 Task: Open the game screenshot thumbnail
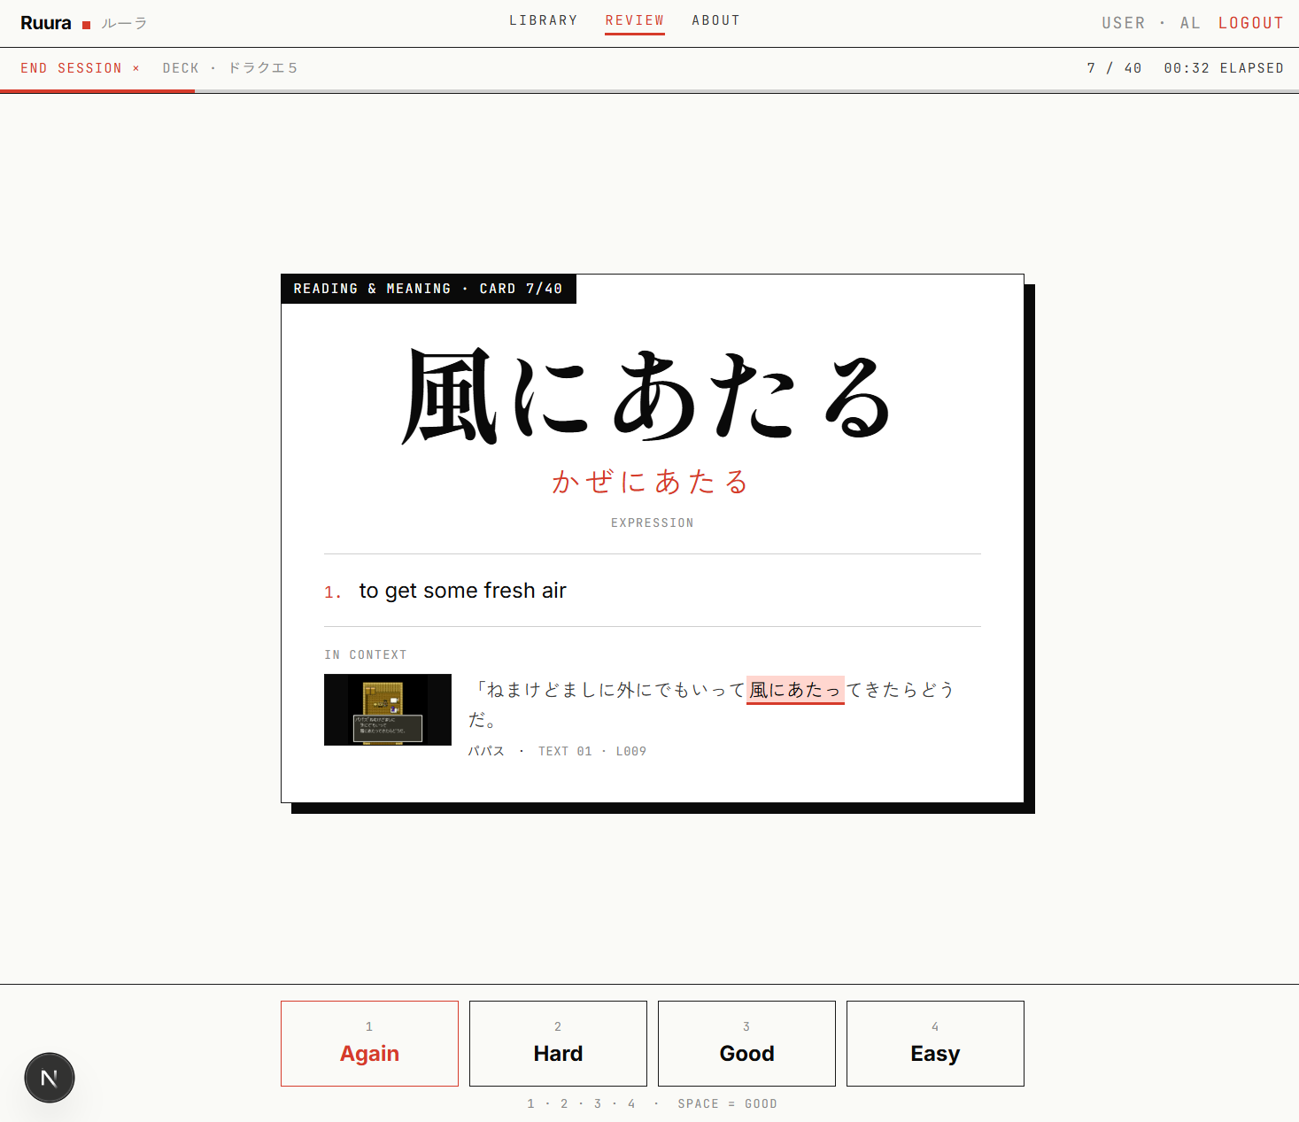(388, 709)
